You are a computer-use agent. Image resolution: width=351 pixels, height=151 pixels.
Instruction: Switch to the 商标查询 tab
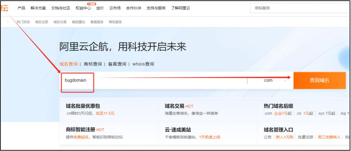(93, 64)
